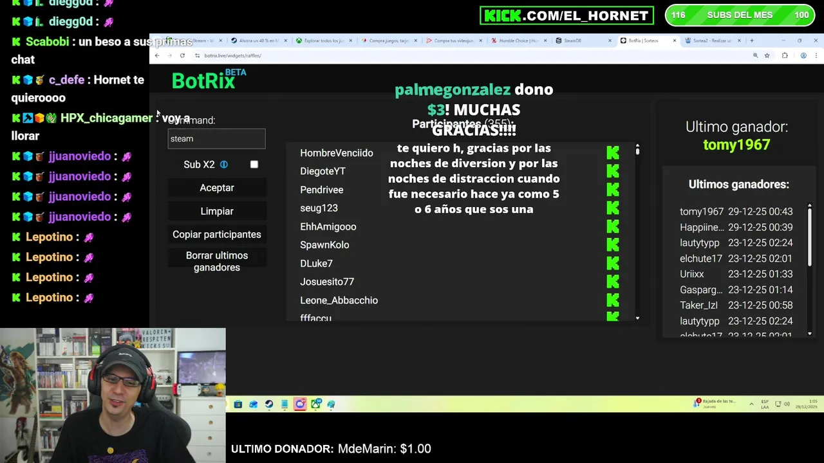824x463 pixels.
Task: Click the Kick icon beside DLuke7
Action: [x=613, y=263]
